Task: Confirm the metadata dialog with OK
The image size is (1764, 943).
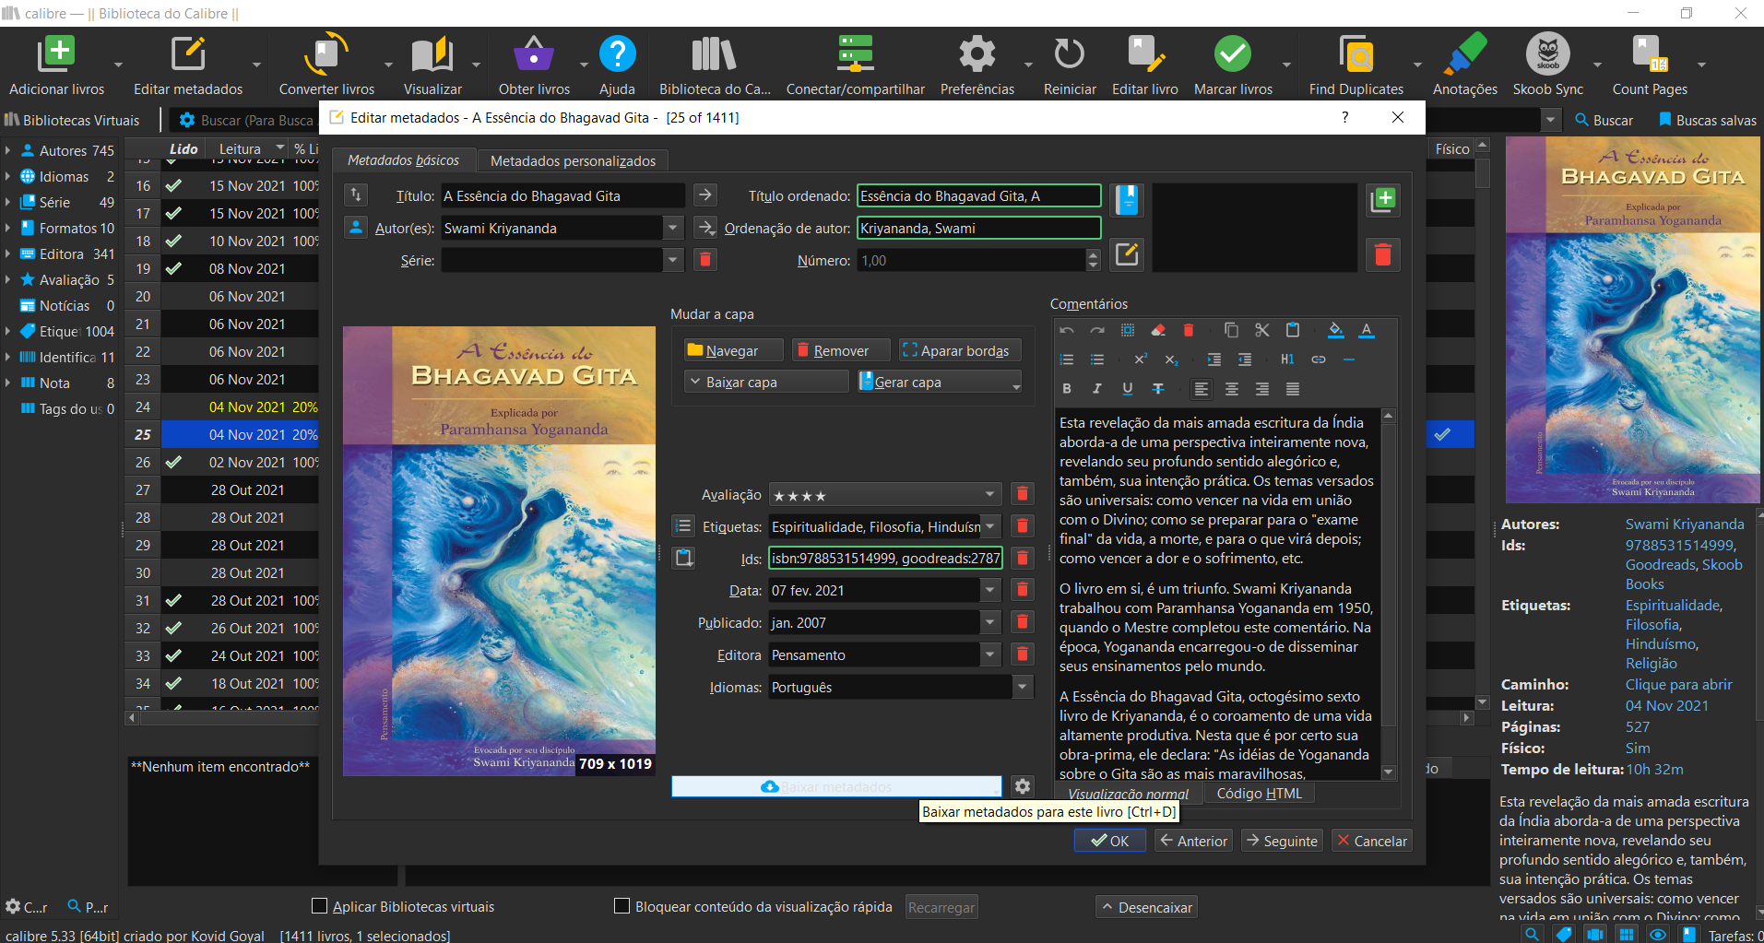Action: (1109, 841)
